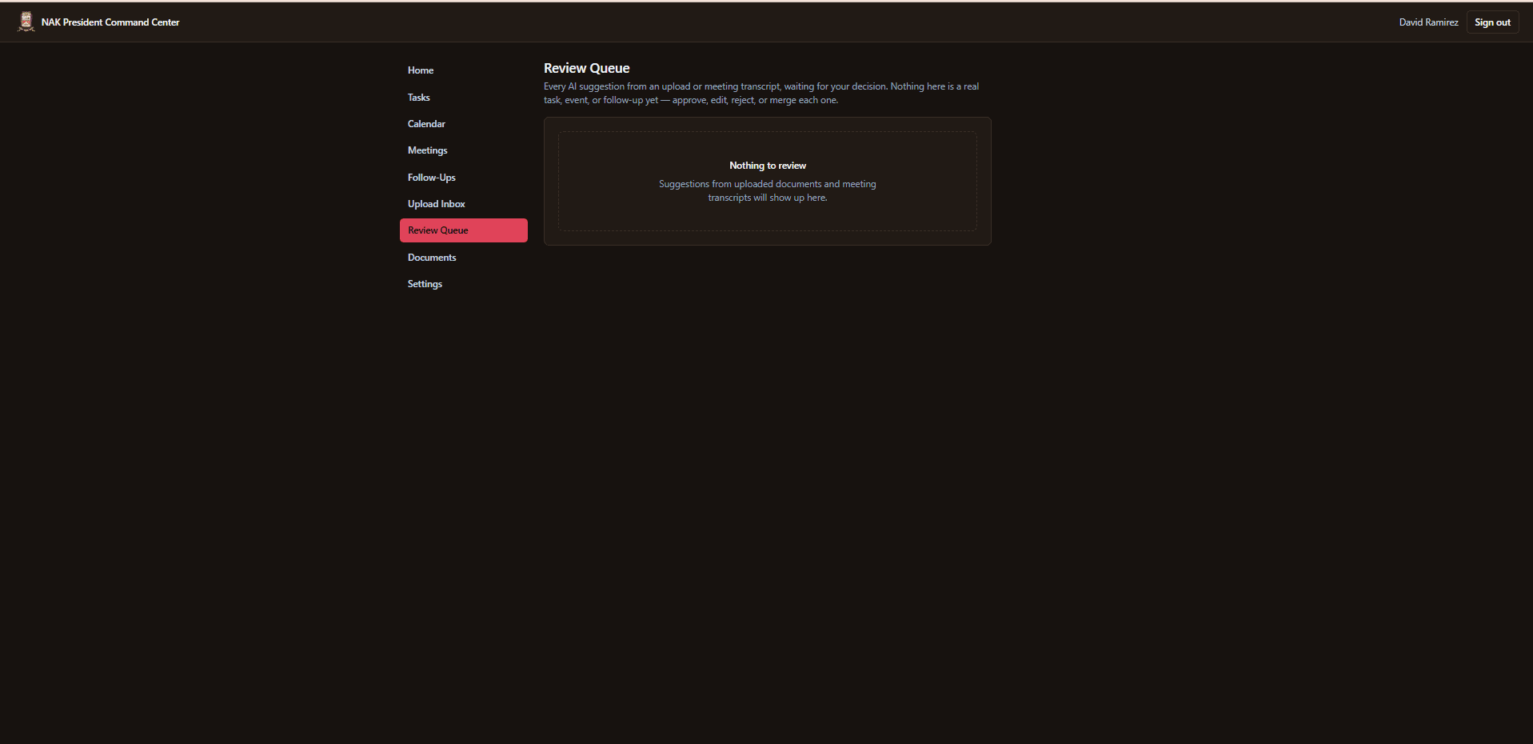The image size is (1533, 744).
Task: Open Follow-Ups in the sidebar
Action: [464, 178]
